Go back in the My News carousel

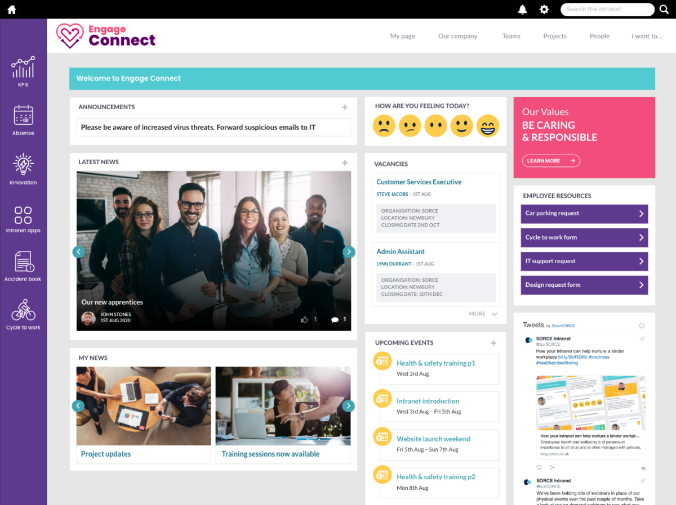(78, 405)
